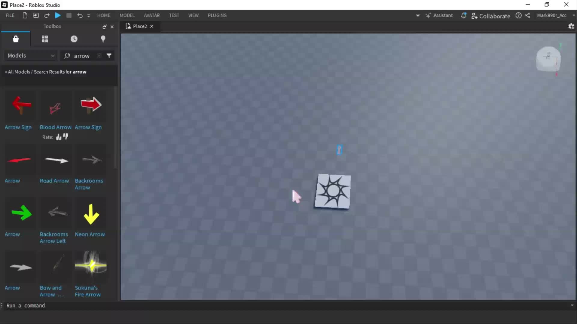Select the Toolbox Creations lightbulb tab

103,39
